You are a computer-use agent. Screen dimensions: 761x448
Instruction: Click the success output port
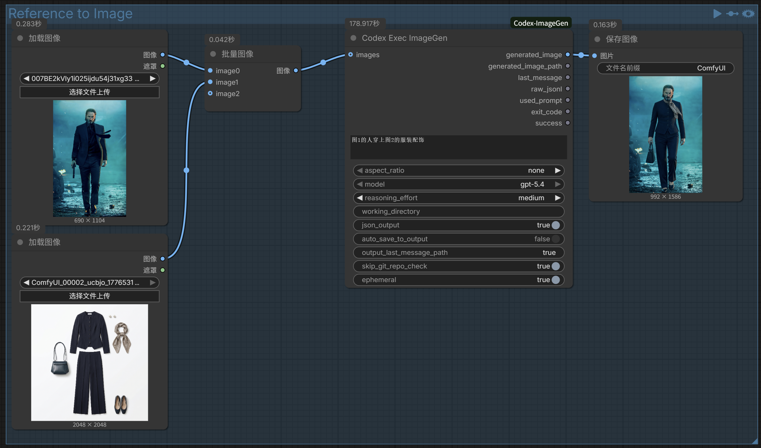568,123
